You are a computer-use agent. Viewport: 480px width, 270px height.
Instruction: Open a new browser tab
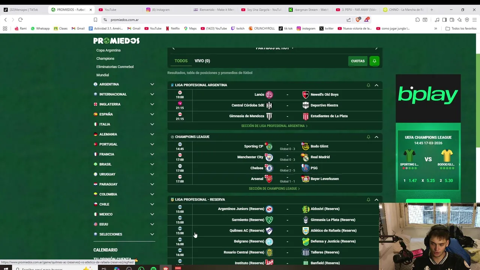tap(432, 10)
